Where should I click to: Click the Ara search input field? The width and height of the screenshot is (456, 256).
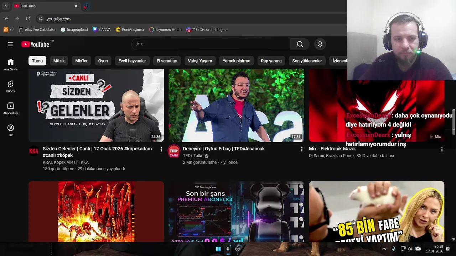click(211, 44)
